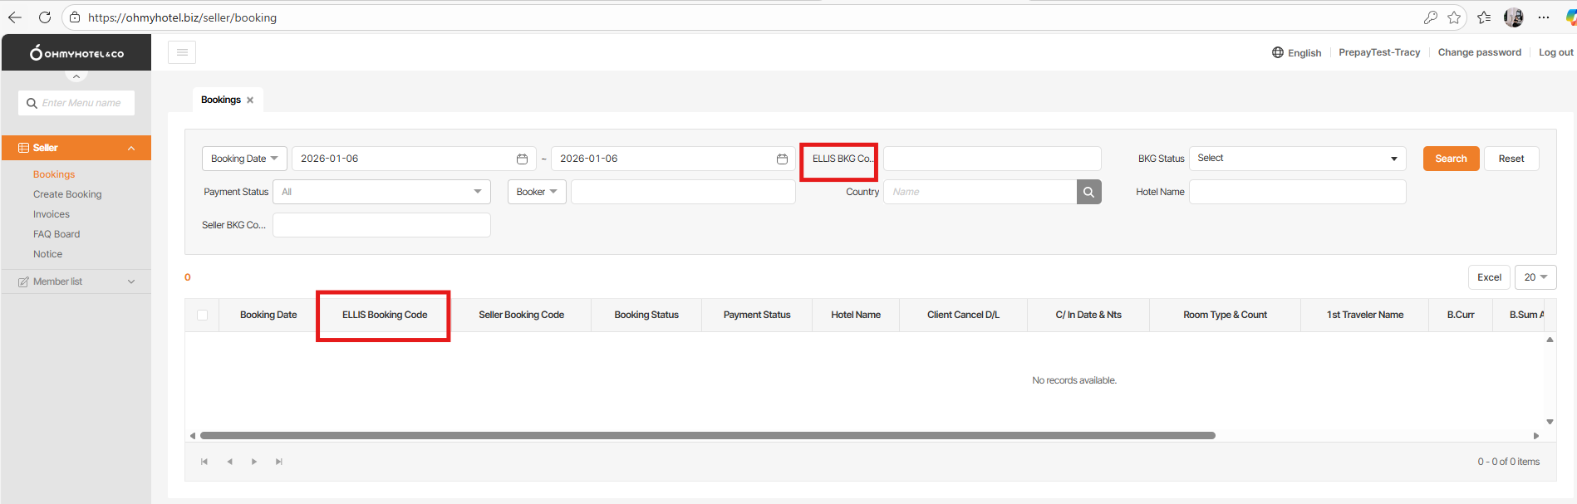
Task: Click the Hotel Name input field
Action: pos(1297,192)
